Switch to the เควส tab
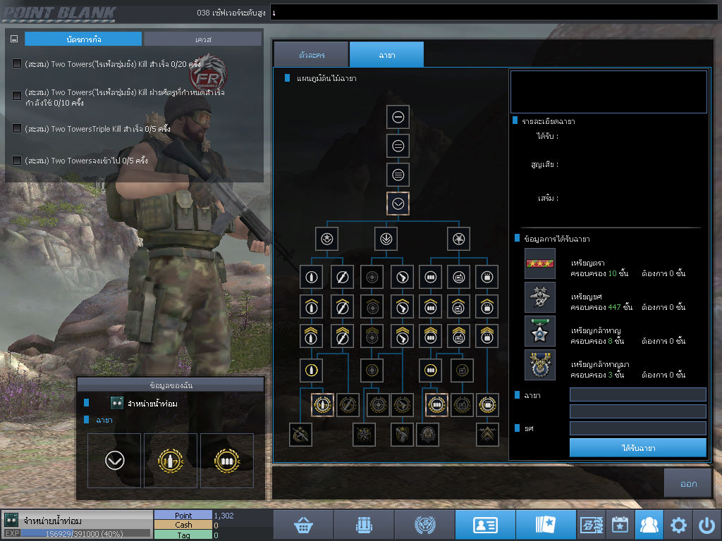The height and width of the screenshot is (541, 722). 202,39
